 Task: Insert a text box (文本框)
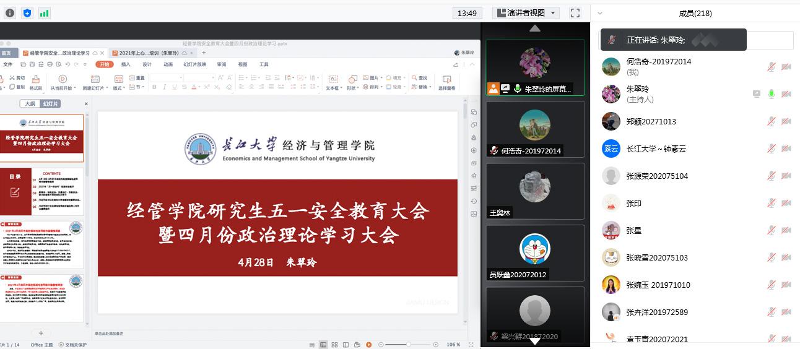333,82
